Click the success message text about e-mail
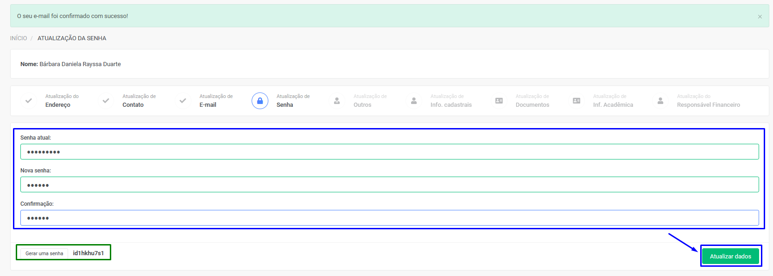Screen dimensions: 773x276 click(73, 16)
